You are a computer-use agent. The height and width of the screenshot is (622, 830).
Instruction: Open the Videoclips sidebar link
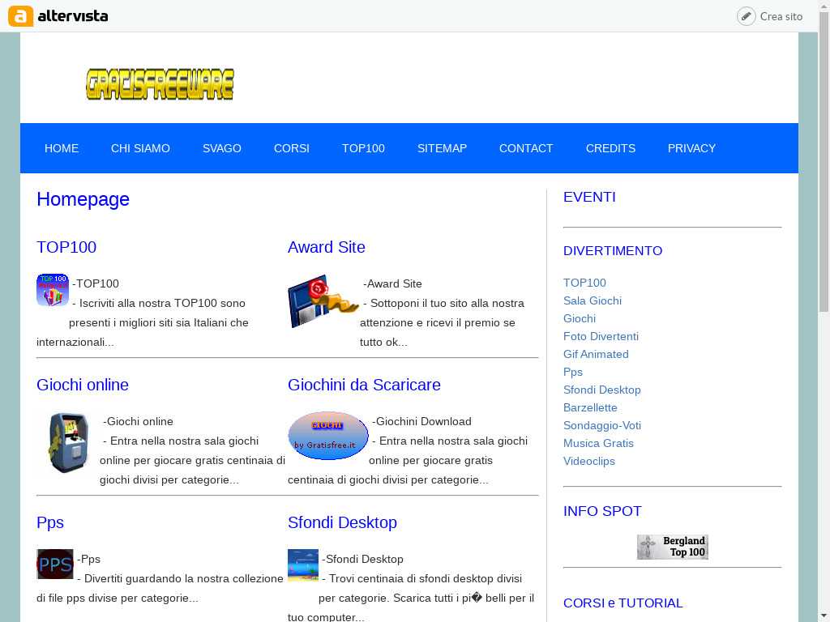pos(589,461)
